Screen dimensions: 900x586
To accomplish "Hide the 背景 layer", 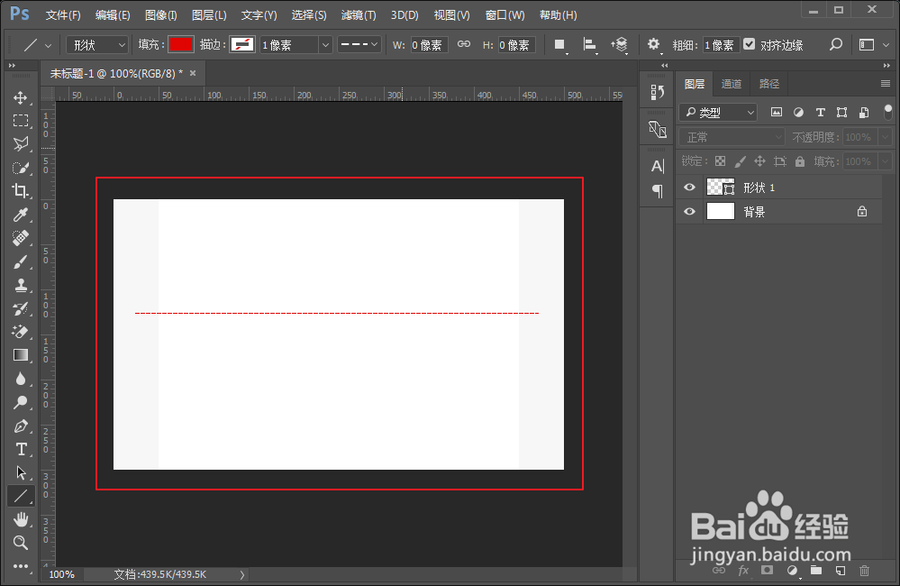I will 689,212.
